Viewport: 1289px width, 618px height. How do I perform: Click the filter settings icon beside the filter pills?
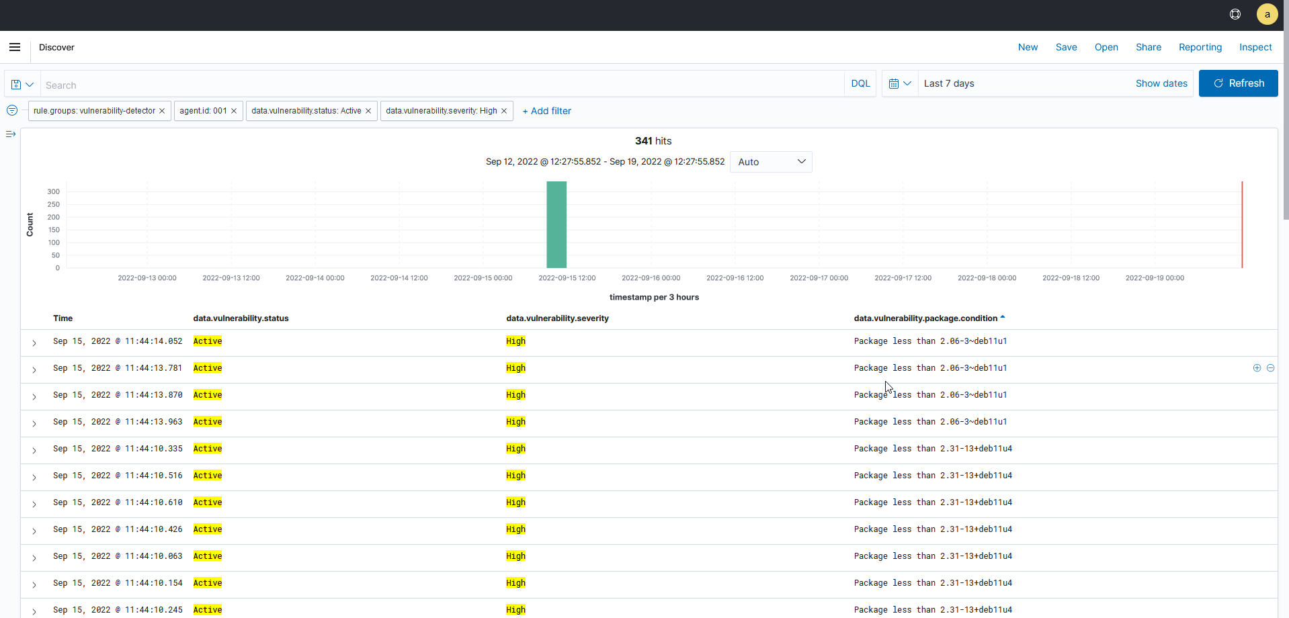pos(11,110)
